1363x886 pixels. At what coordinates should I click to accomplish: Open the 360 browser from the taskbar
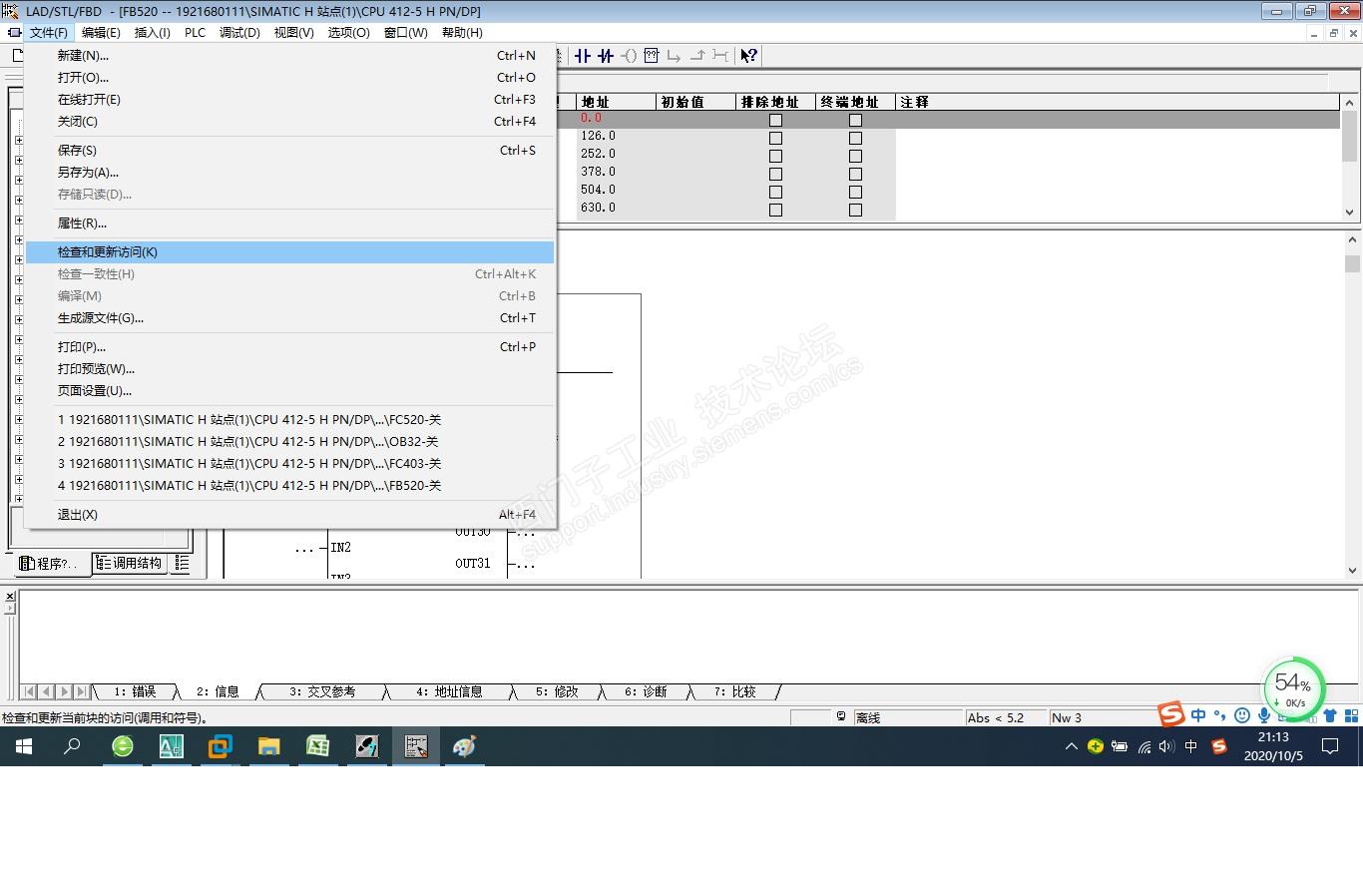pyautogui.click(x=123, y=746)
